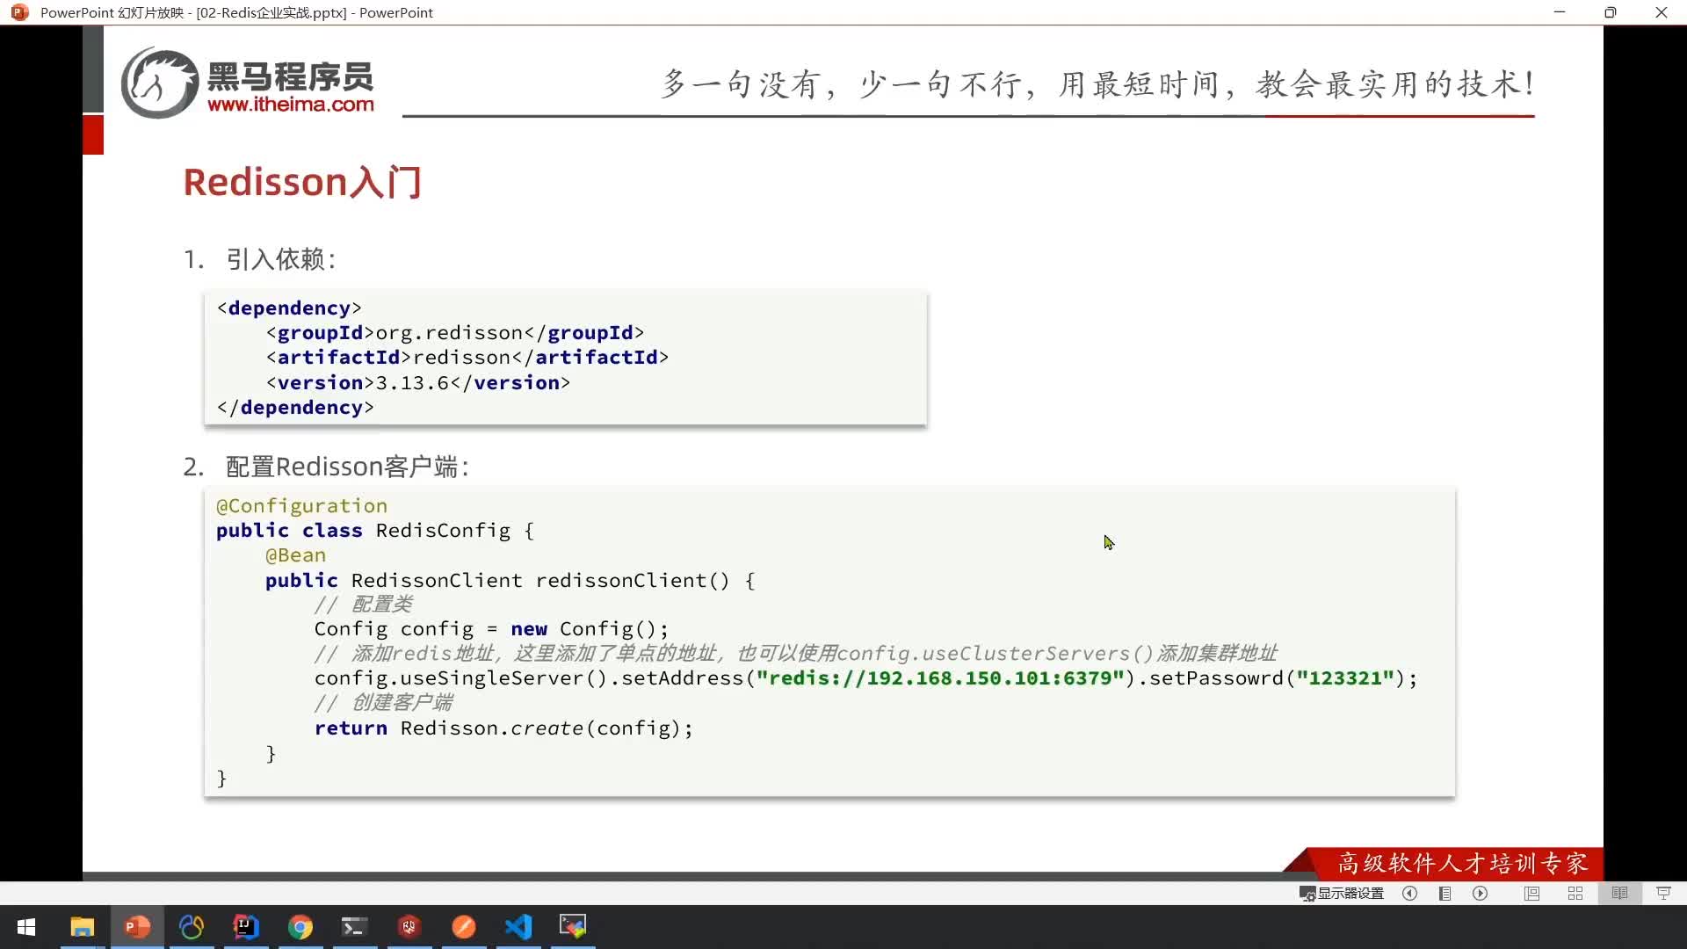Switch to Normal view icon
Viewport: 1687px width, 949px height.
pos(1531,893)
